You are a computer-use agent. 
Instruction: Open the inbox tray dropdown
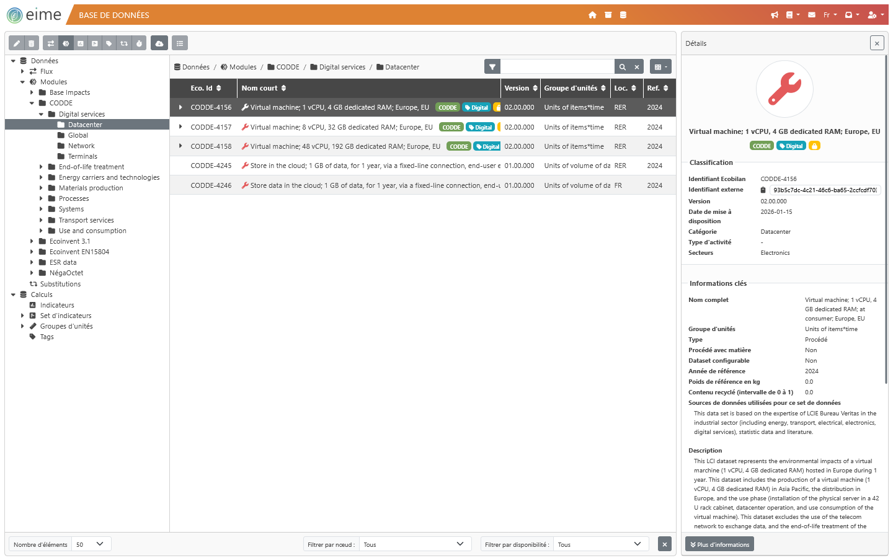click(x=852, y=15)
